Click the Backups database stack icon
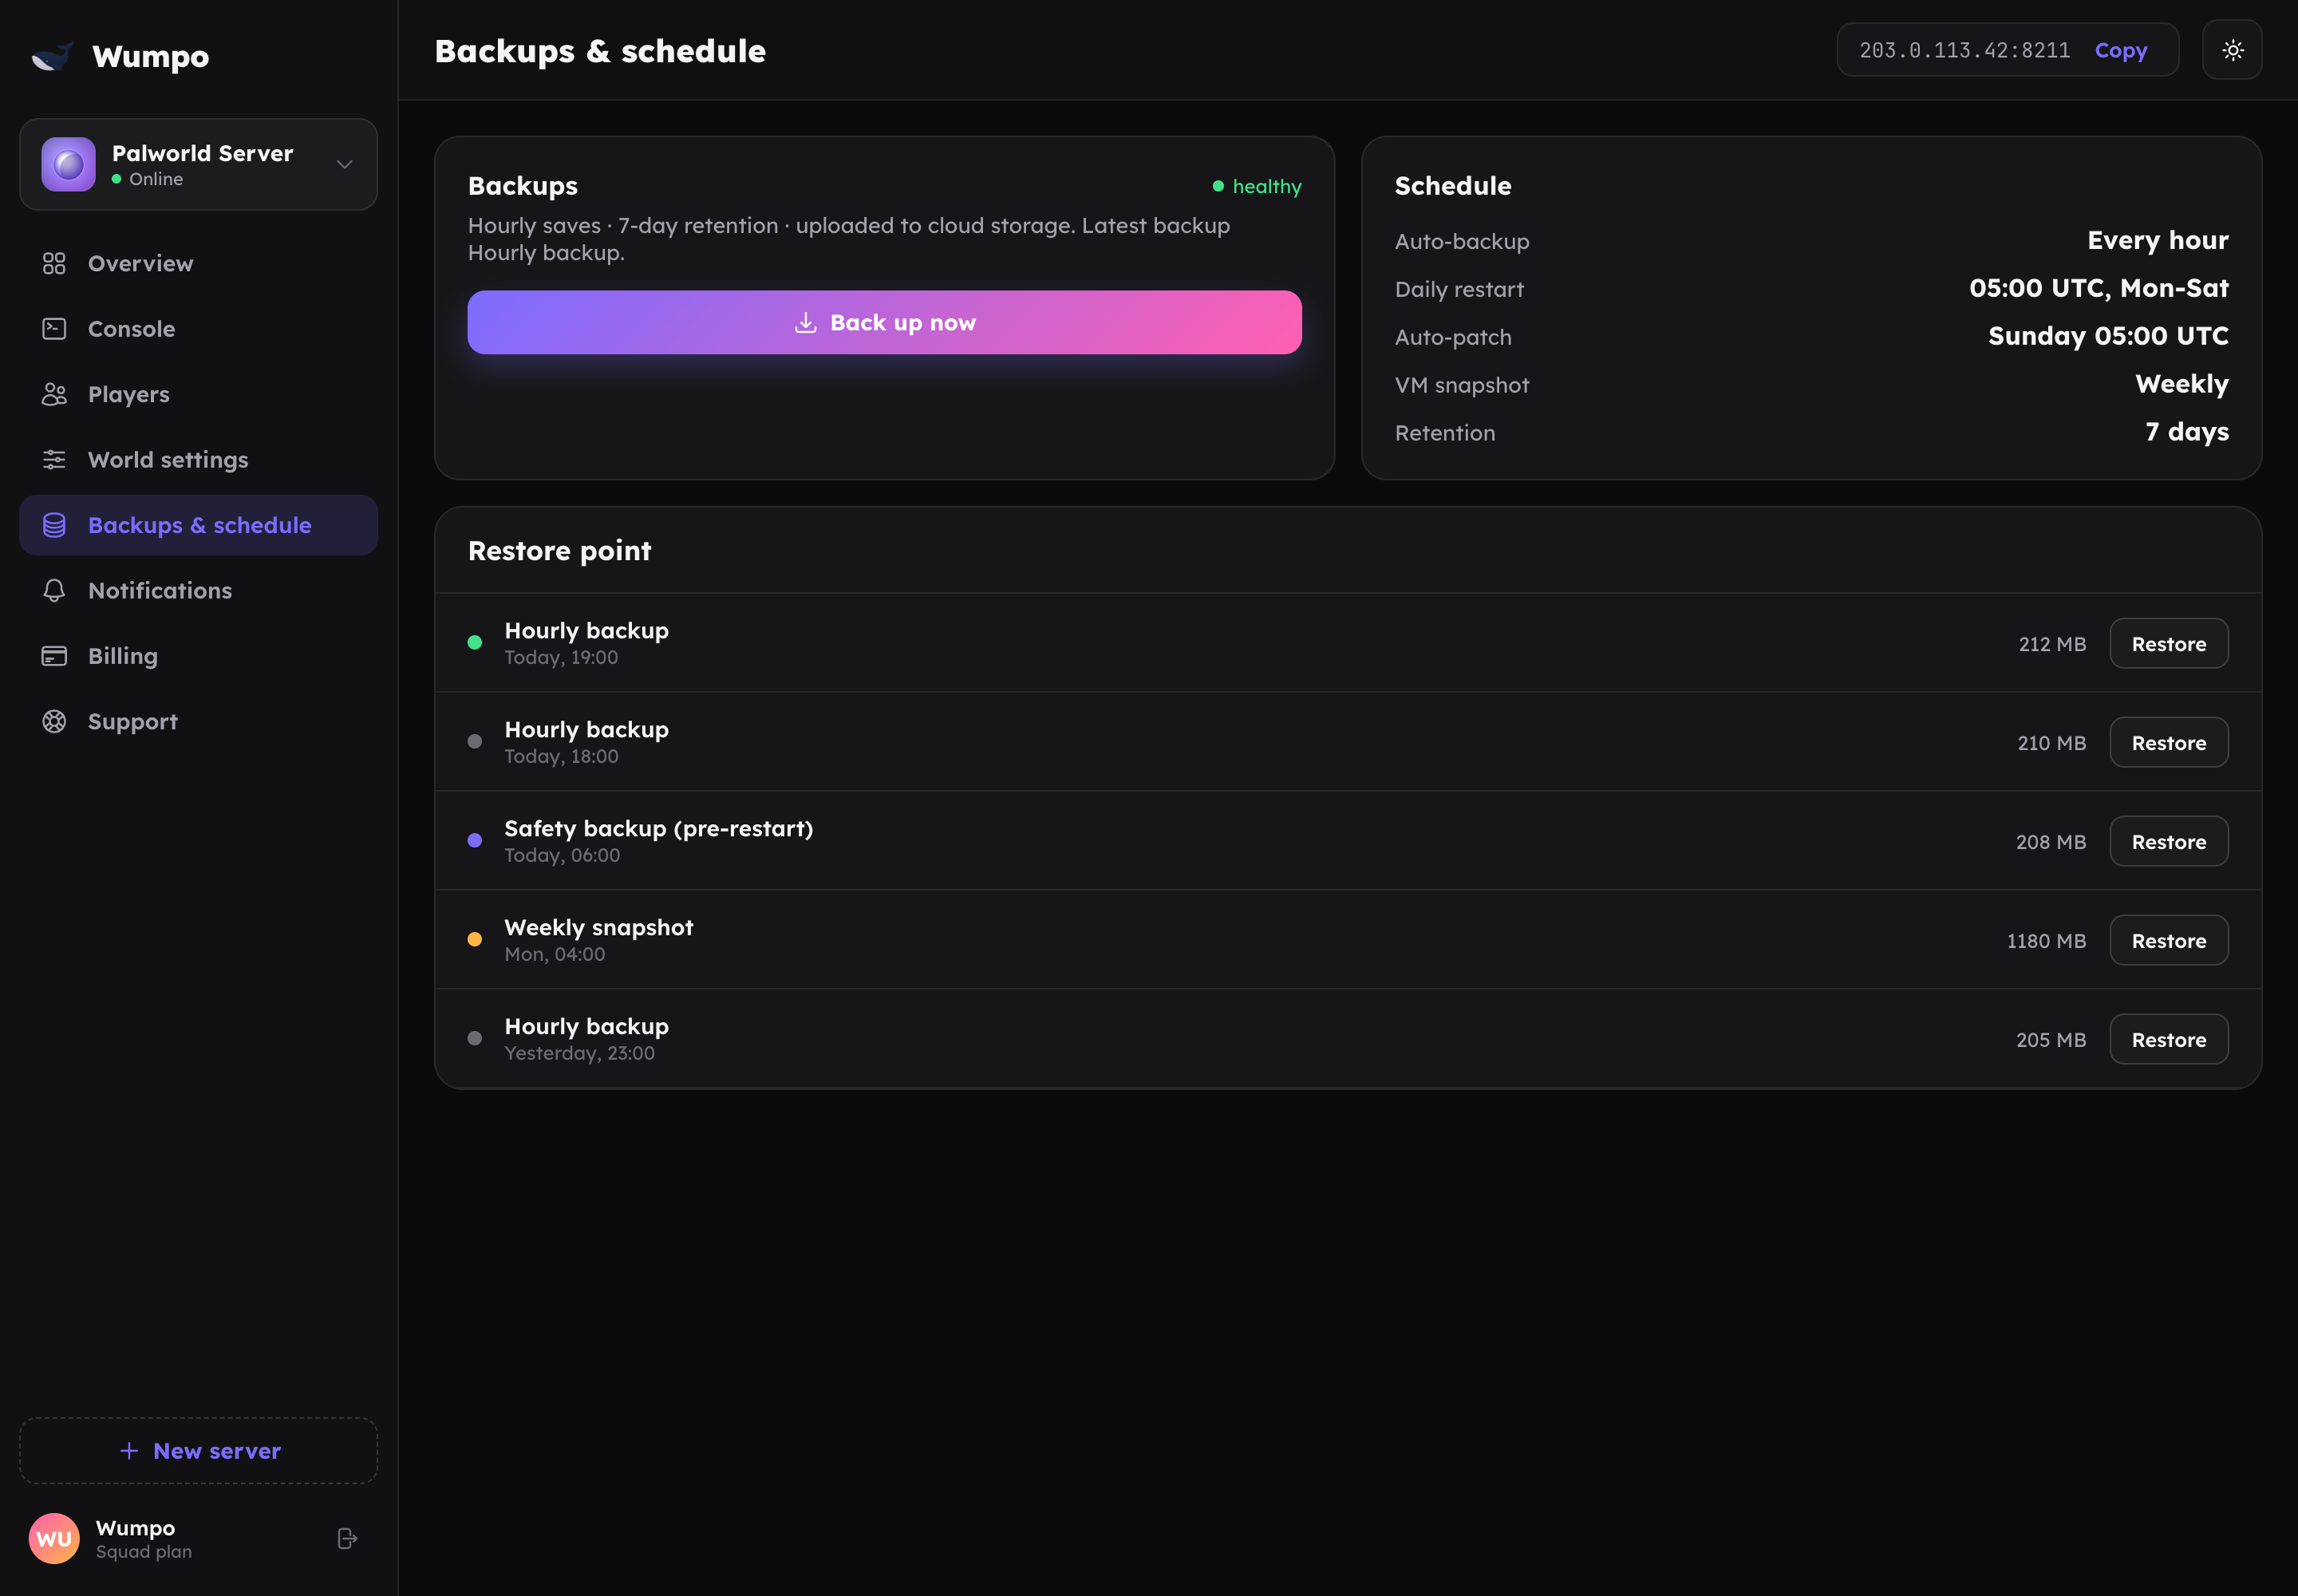Screen dimensions: 2298x1596 (54, 525)
